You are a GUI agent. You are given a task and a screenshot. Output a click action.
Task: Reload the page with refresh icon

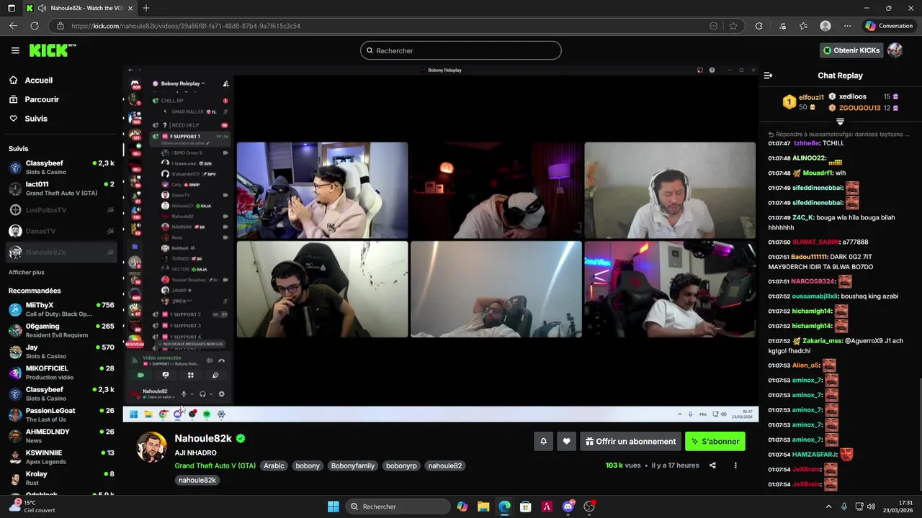[x=34, y=26]
